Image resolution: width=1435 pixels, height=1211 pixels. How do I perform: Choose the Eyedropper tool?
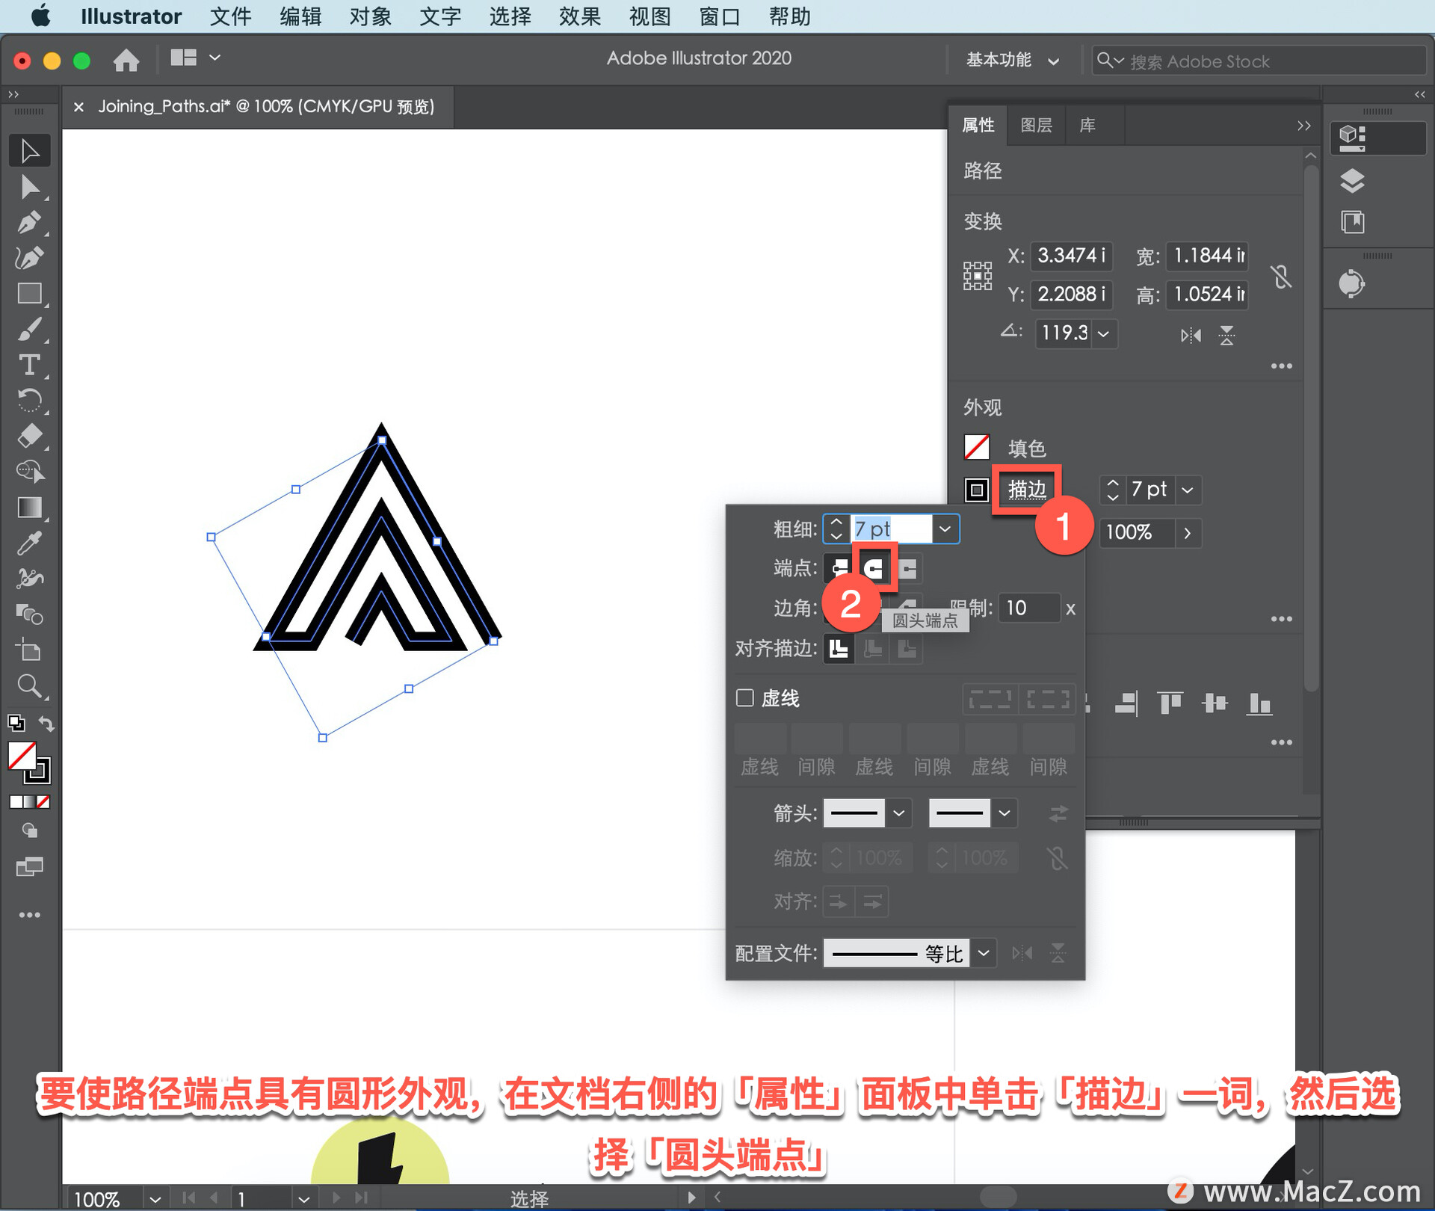[29, 543]
